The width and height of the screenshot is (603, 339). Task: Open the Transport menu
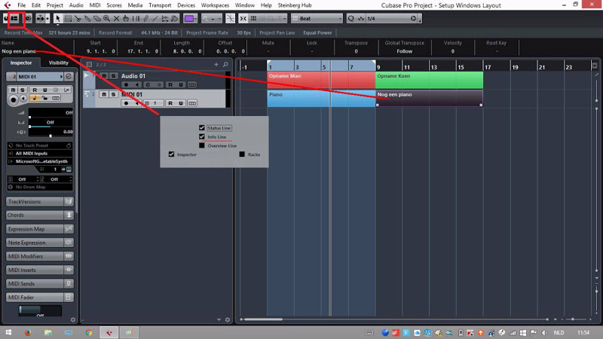pos(160,5)
